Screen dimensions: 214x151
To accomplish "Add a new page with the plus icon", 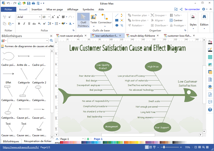I will coord(88,139).
